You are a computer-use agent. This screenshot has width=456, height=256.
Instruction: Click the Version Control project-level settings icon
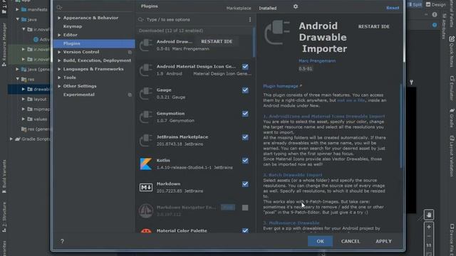point(130,52)
